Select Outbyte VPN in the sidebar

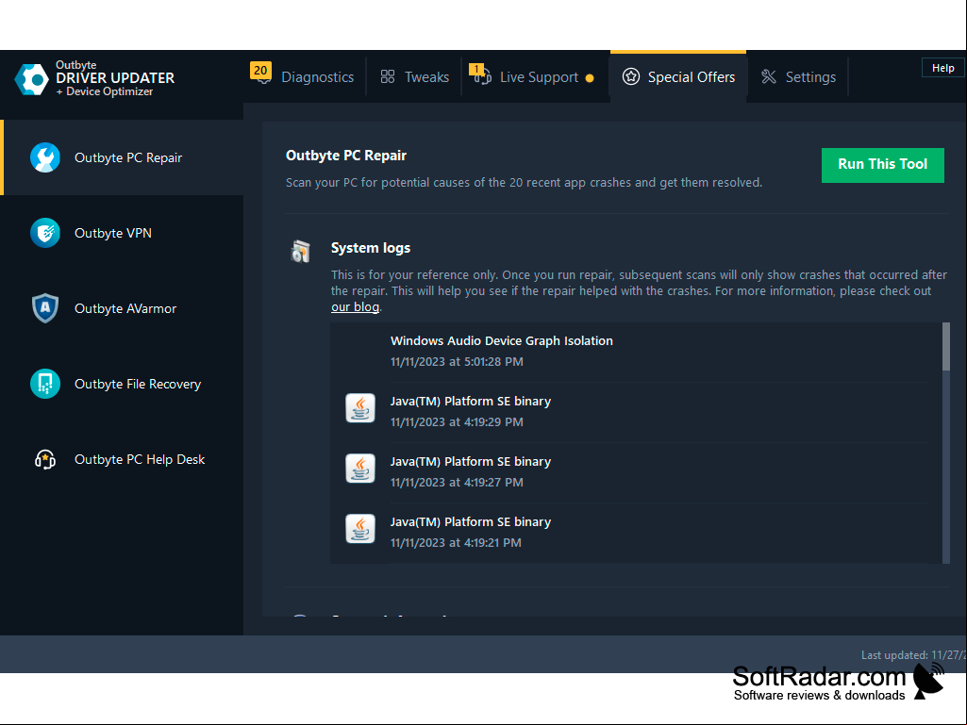tap(122, 233)
